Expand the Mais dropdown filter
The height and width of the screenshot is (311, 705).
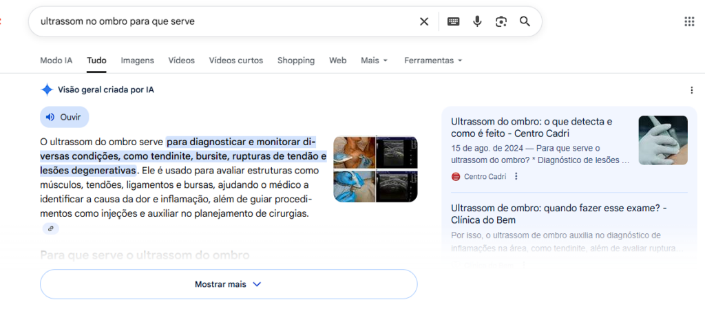374,61
